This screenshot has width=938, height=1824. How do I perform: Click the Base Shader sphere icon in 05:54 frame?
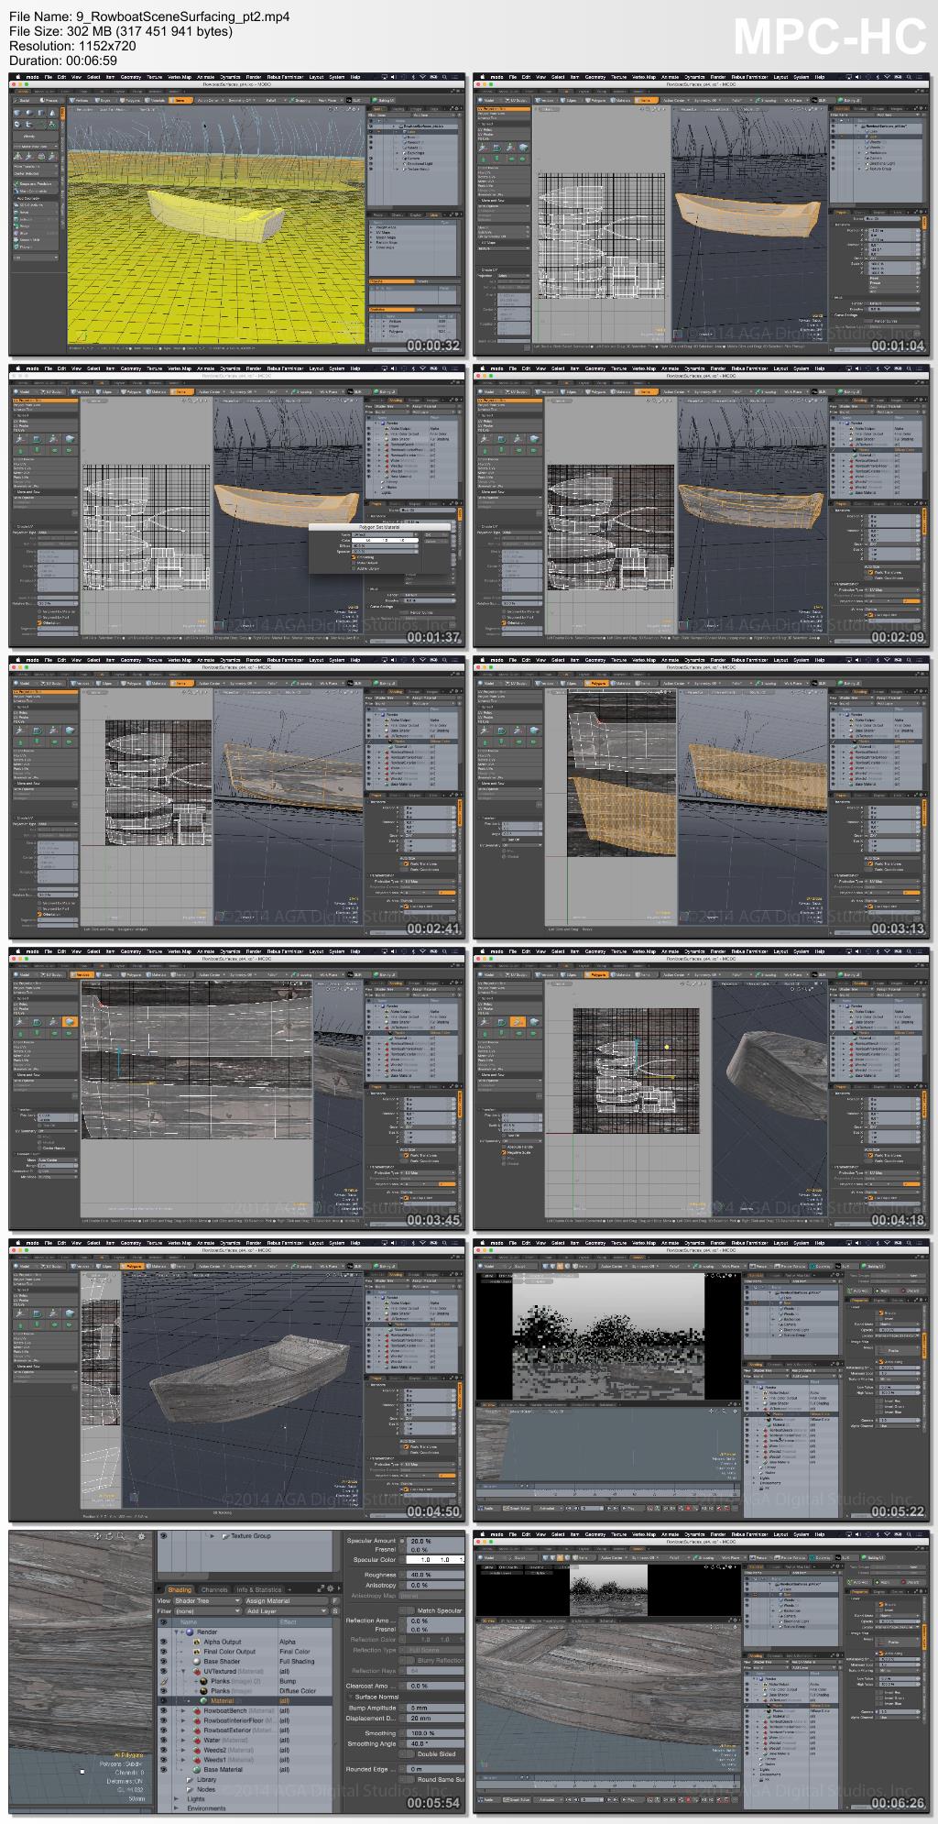click(197, 1661)
